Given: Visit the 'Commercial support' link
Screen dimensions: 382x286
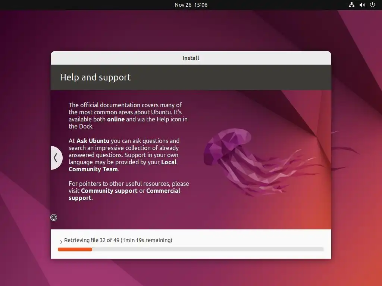Looking at the screenshot, I should click(x=125, y=194).
